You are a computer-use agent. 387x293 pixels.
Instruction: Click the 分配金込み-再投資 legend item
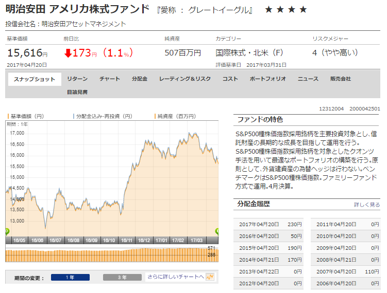[x=103, y=116]
